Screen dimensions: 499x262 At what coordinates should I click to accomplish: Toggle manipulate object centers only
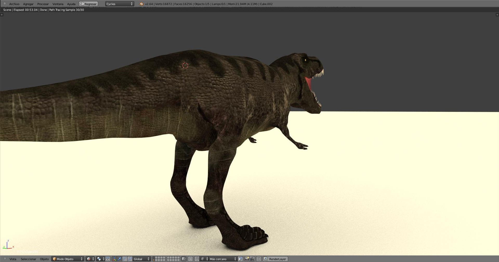point(108,259)
